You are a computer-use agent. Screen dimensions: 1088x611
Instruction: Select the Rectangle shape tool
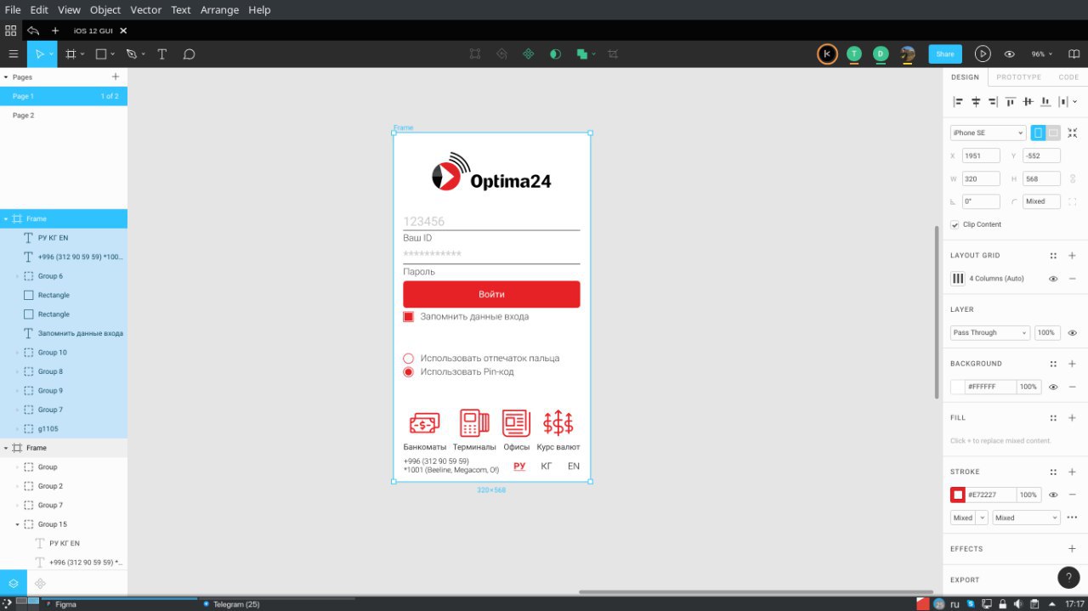click(100, 54)
